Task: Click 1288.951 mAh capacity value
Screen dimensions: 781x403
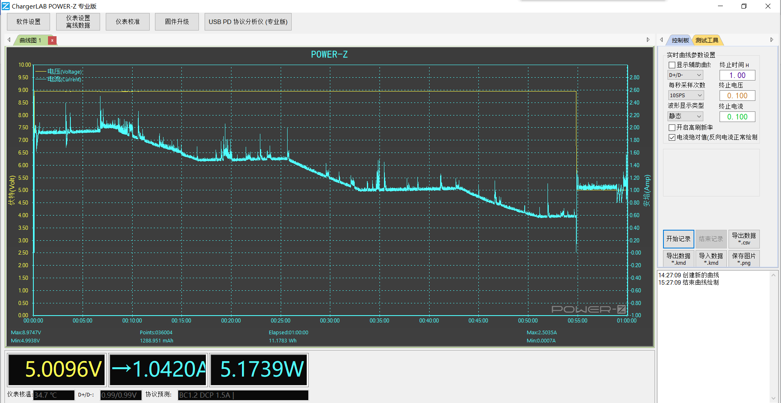Action: coord(156,341)
